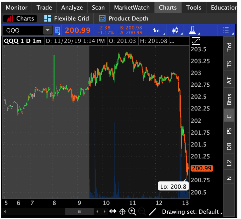The height and width of the screenshot is (219, 241).
Task: Open the chart settings list menu icon
Action: (226, 30)
